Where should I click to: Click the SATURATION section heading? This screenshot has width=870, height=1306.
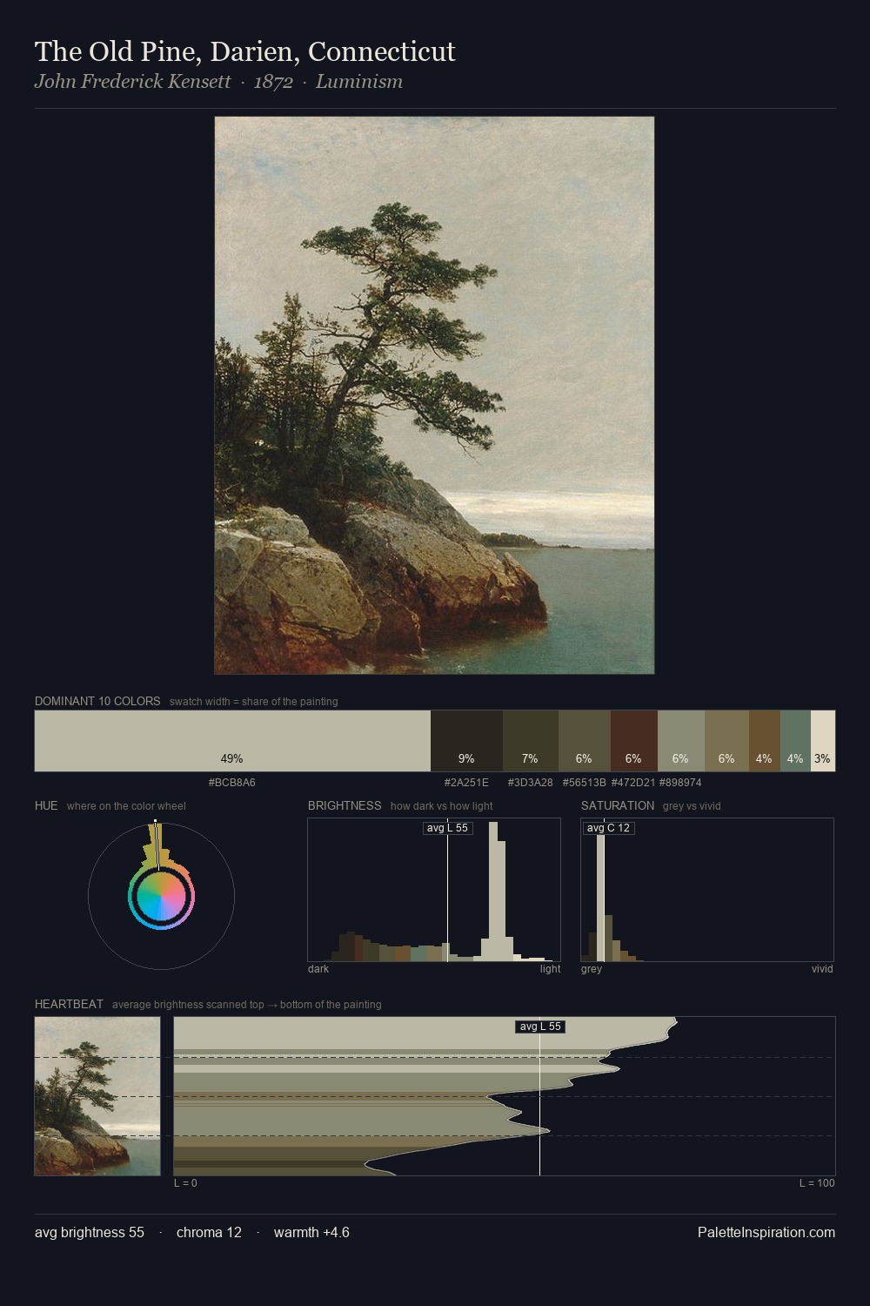[618, 805]
